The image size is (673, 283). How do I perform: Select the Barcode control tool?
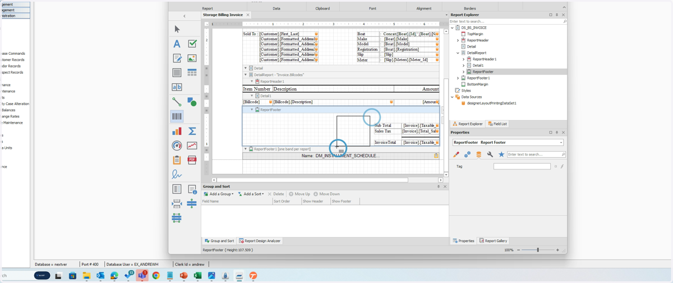click(x=177, y=116)
